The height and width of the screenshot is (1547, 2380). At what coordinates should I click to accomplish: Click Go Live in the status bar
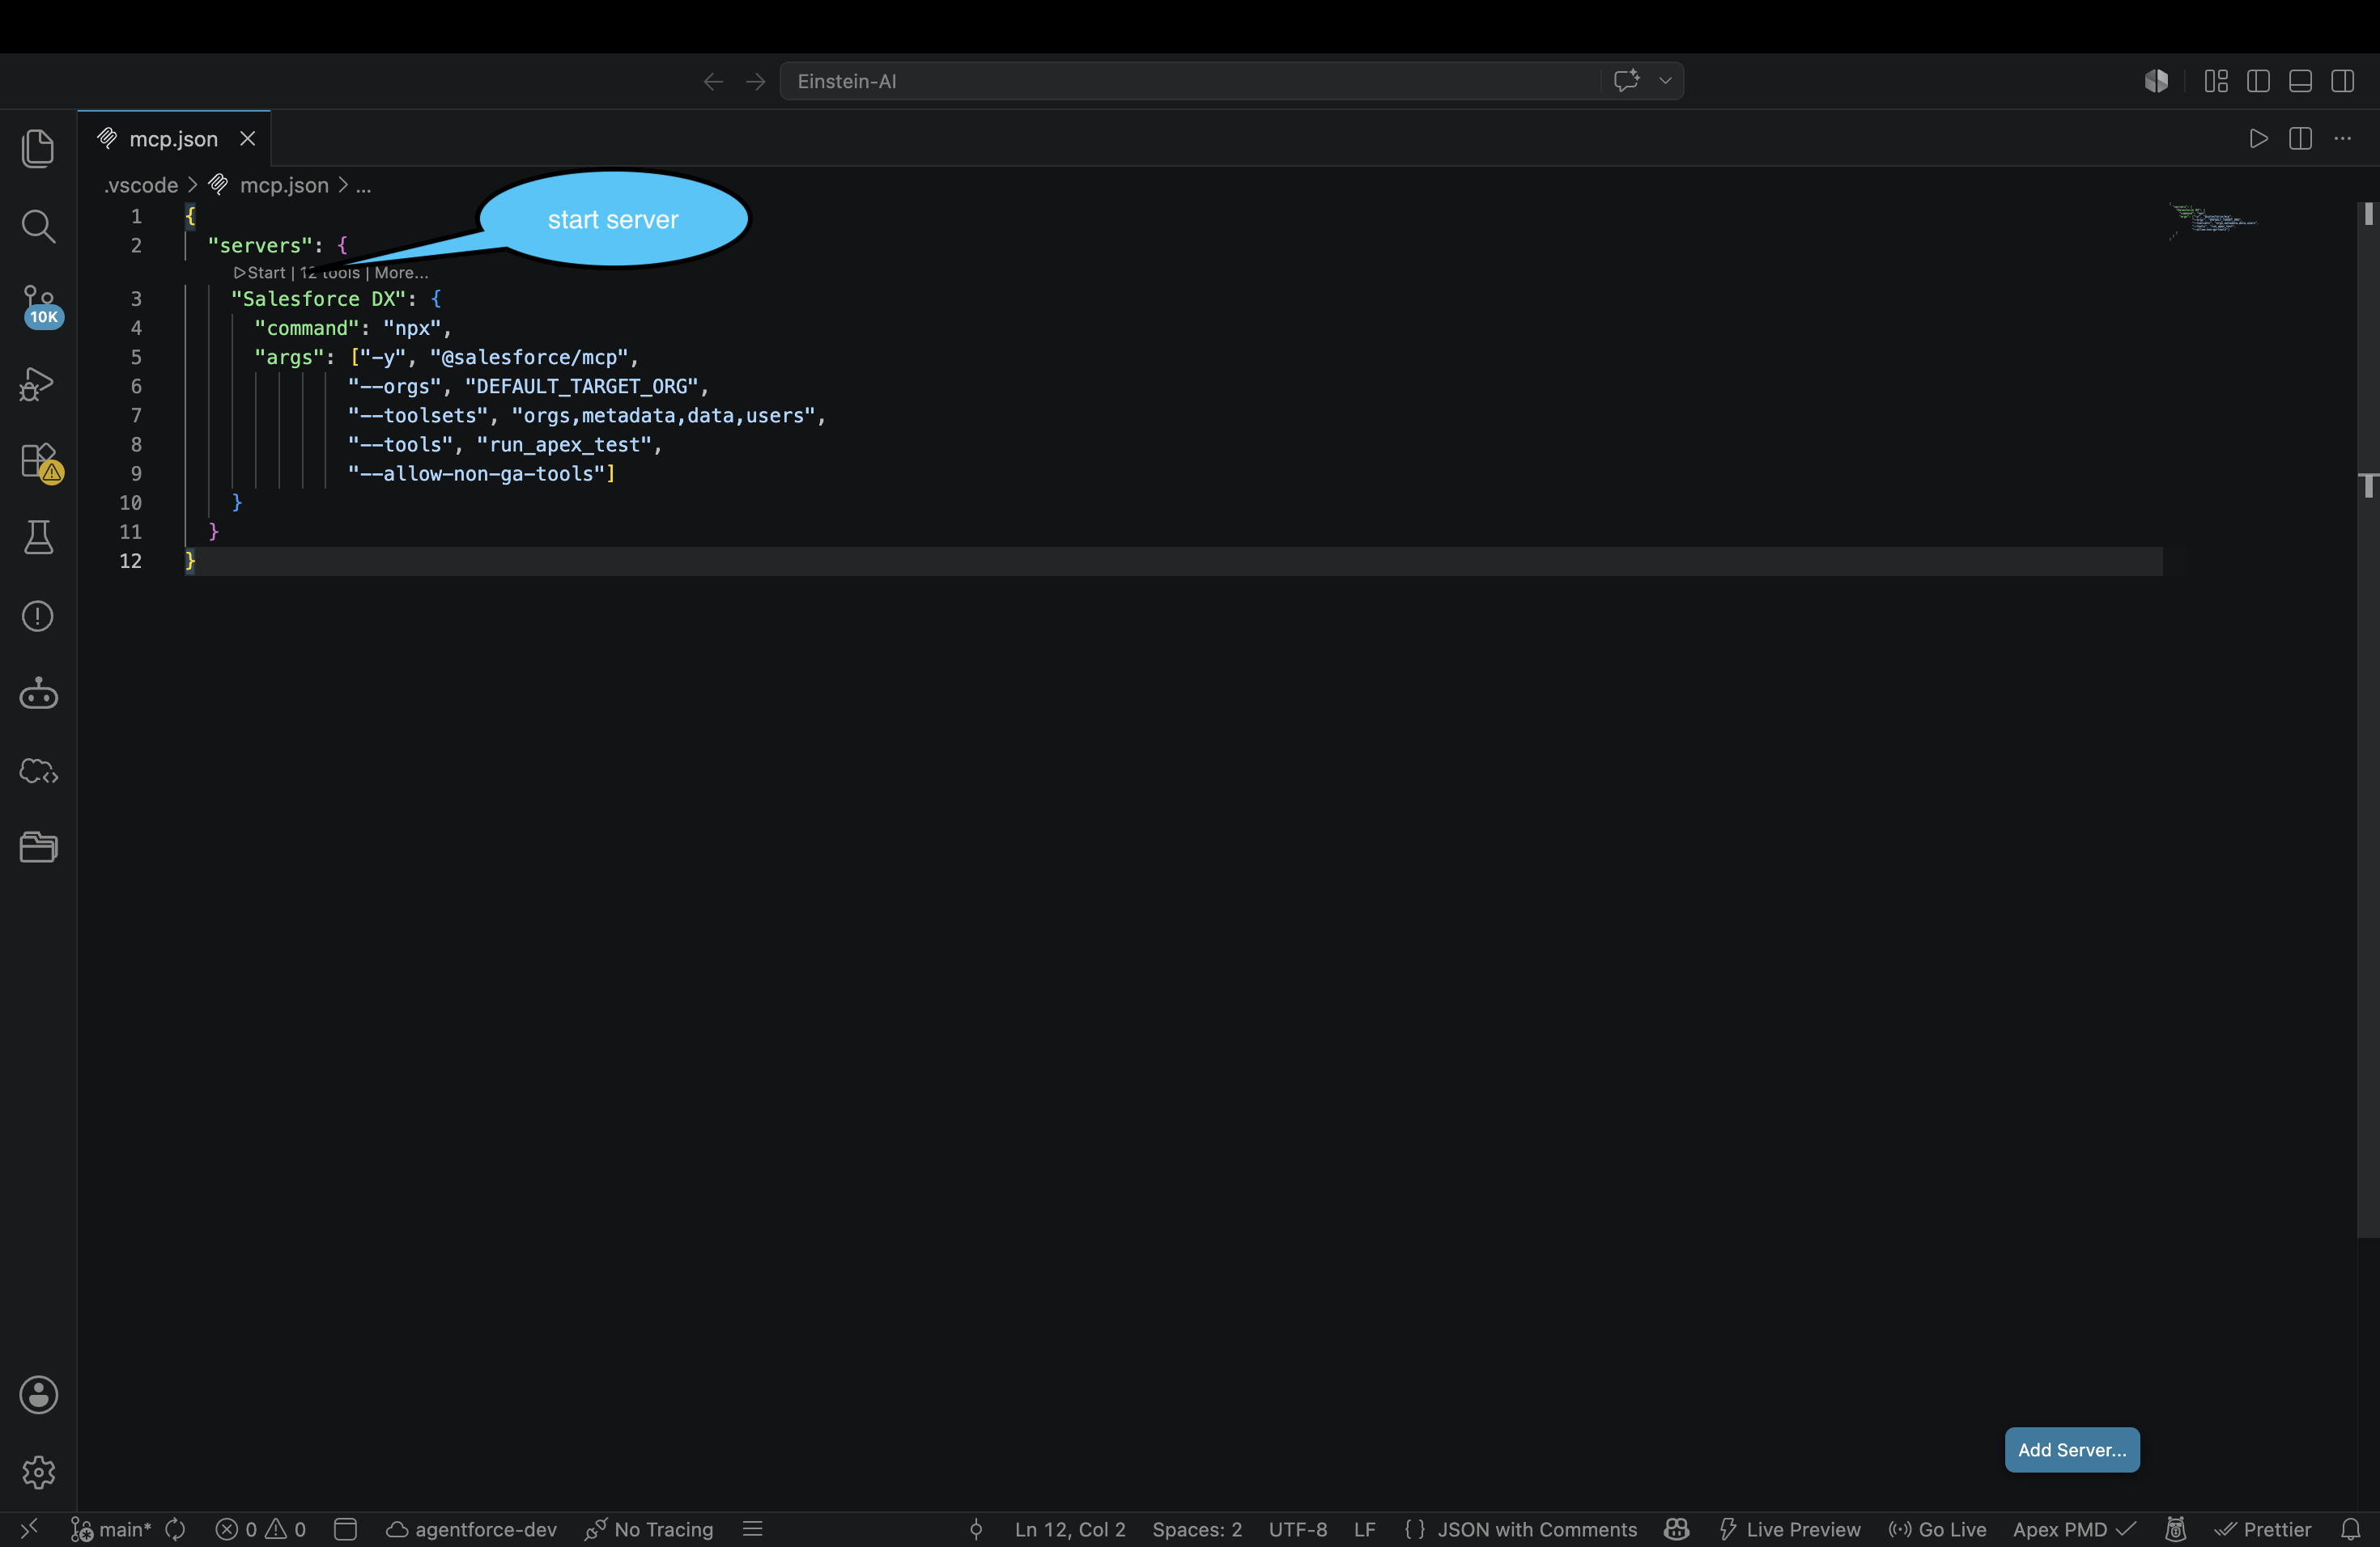click(x=1937, y=1529)
